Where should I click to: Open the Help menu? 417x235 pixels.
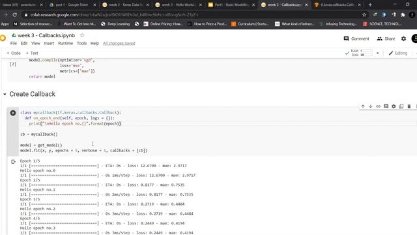(x=94, y=44)
